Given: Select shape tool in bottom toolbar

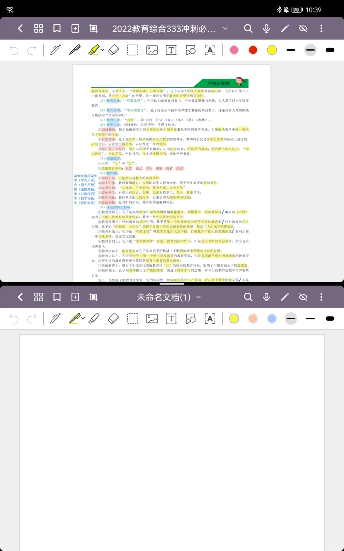Looking at the screenshot, I should pos(190,319).
